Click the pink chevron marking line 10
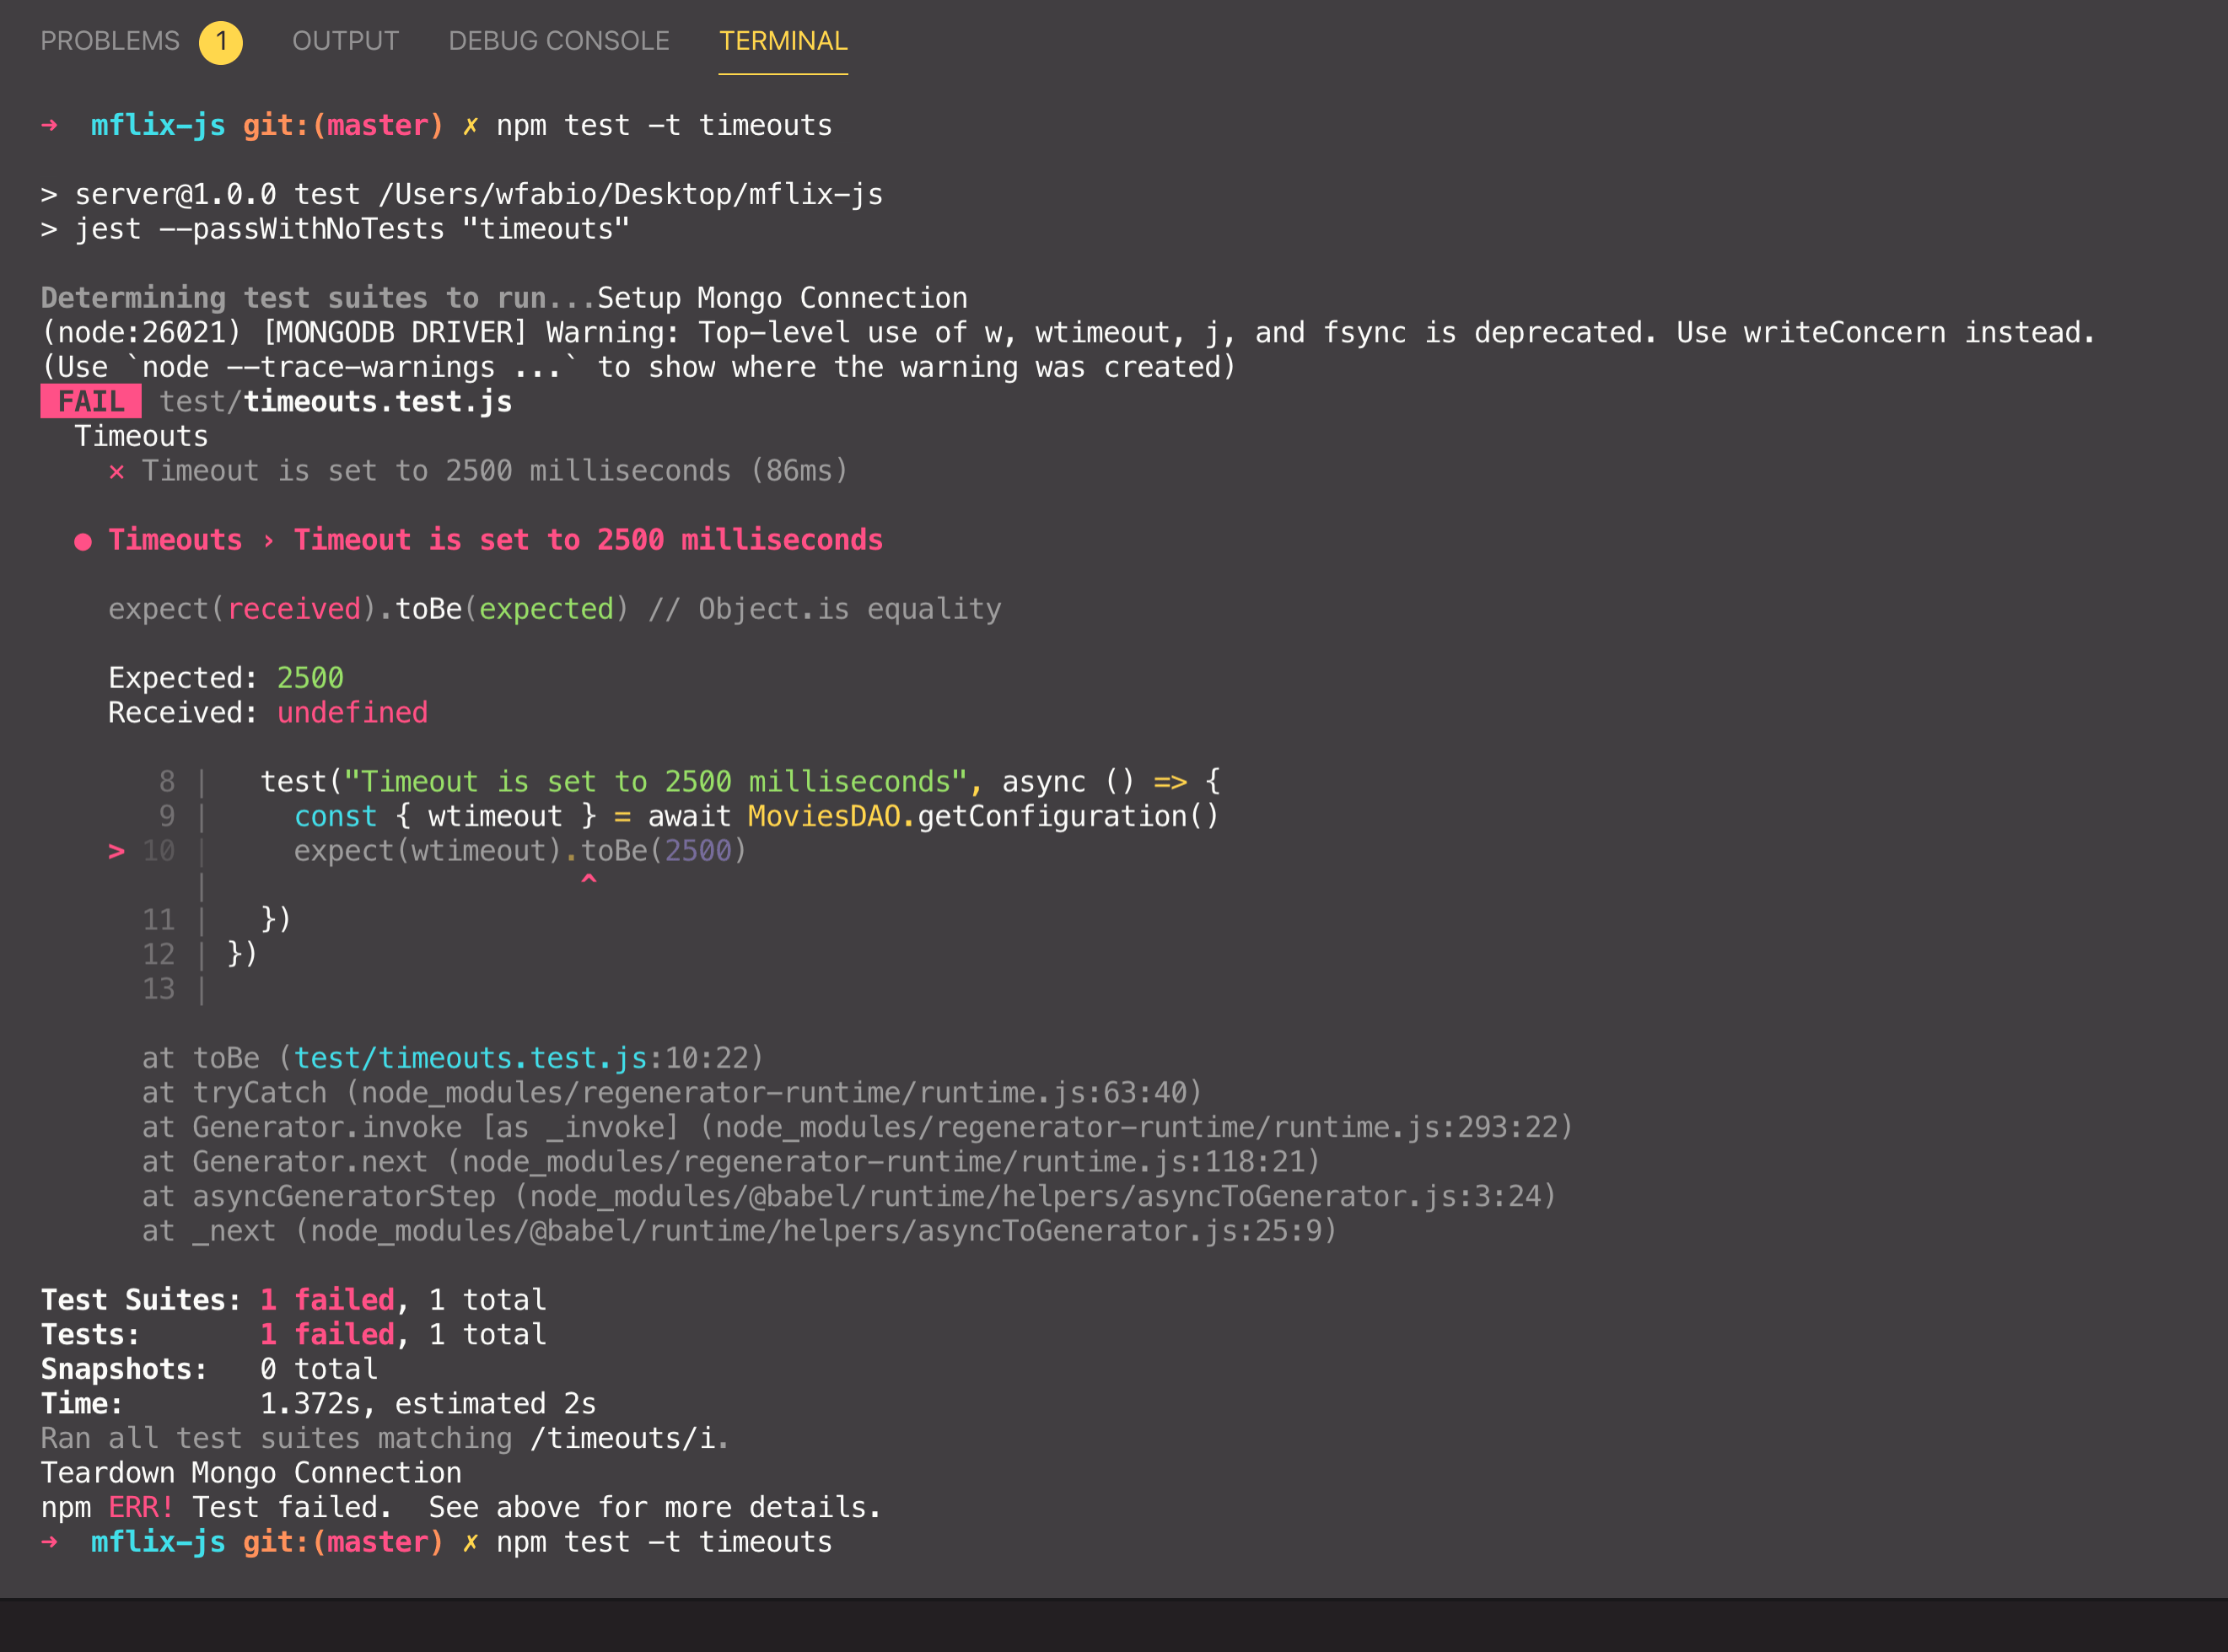This screenshot has height=1652, width=2228. click(116, 851)
